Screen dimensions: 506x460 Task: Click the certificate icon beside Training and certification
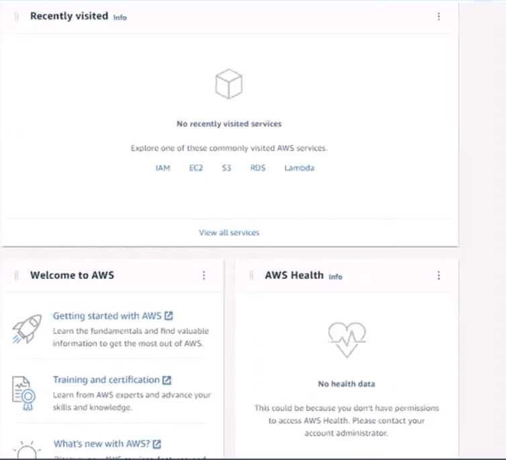[x=24, y=392]
